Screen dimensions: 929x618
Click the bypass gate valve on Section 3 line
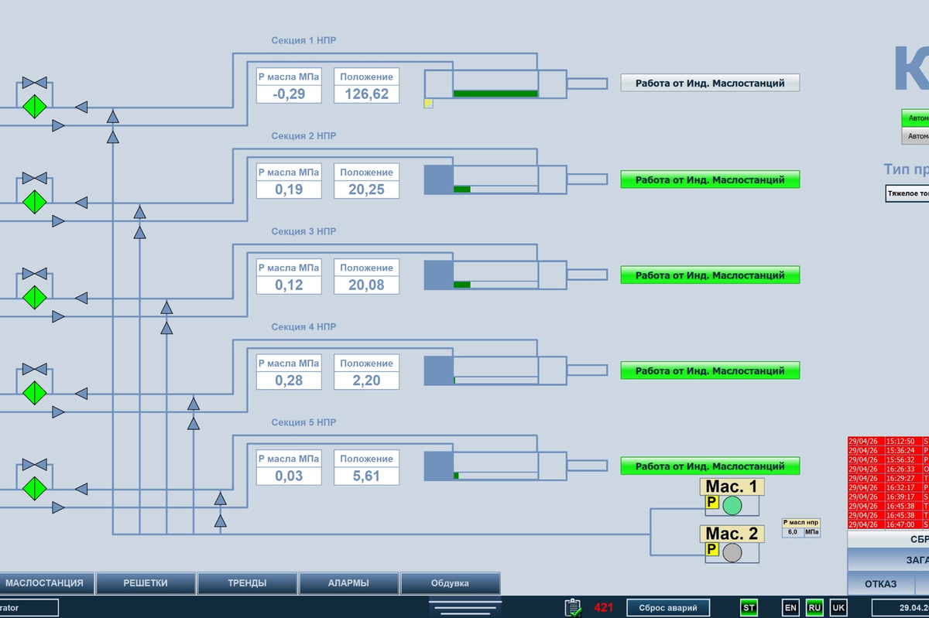(34, 274)
